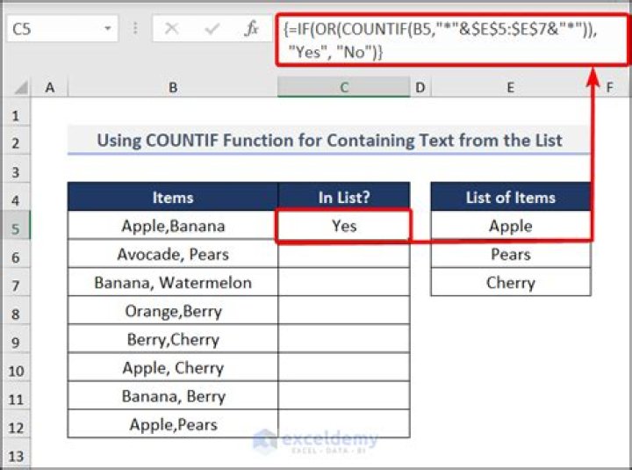Select list cell "Apple" in column E
632x470 pixels.
(510, 226)
